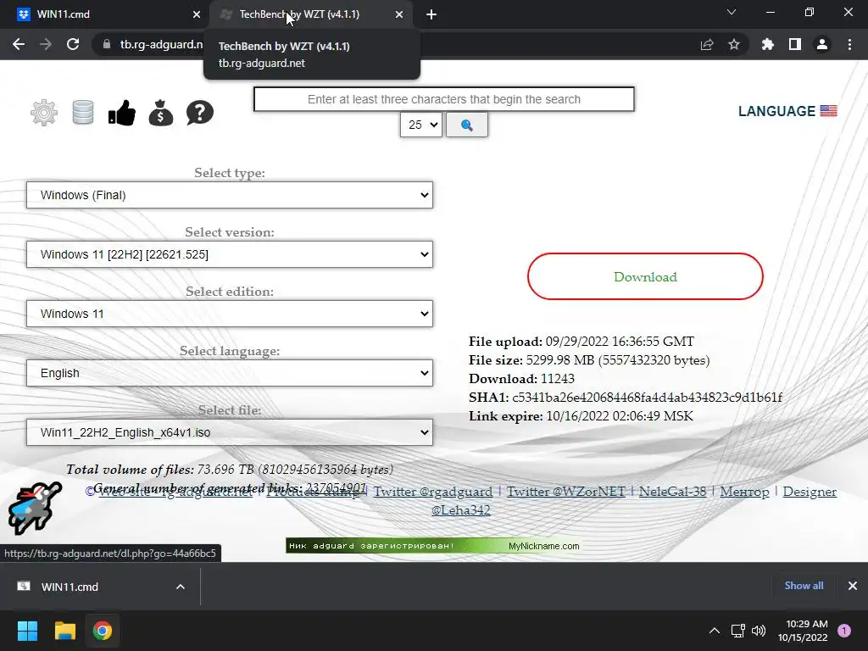Open the 25 results count dropdown
868x651 pixels.
pyautogui.click(x=420, y=125)
